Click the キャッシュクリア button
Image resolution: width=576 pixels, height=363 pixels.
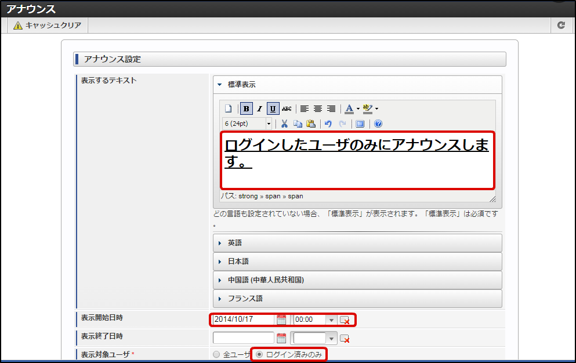click(48, 26)
